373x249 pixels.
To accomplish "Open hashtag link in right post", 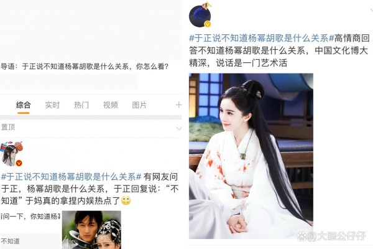I will coord(262,38).
